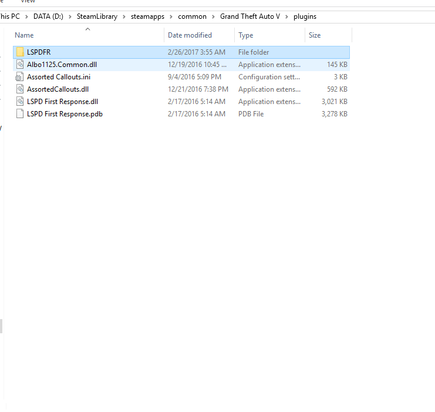The image size is (435, 412).
Task: Select the LSPD First Response.dll name
Action: click(x=62, y=102)
